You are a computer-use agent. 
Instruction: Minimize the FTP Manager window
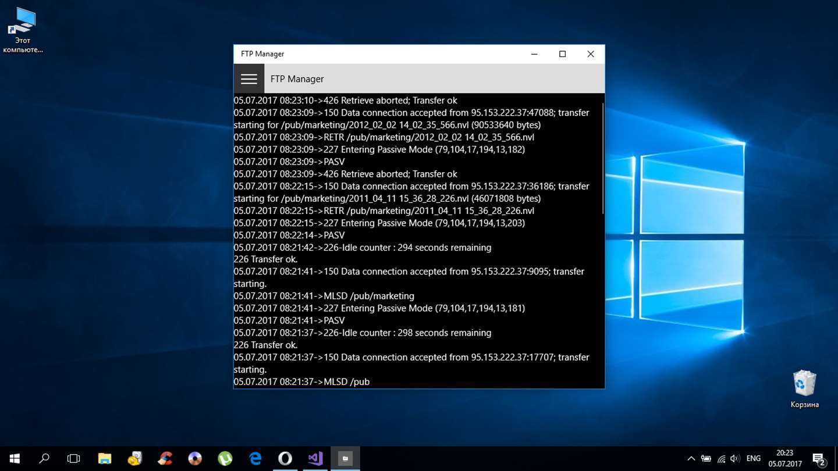[x=534, y=54]
